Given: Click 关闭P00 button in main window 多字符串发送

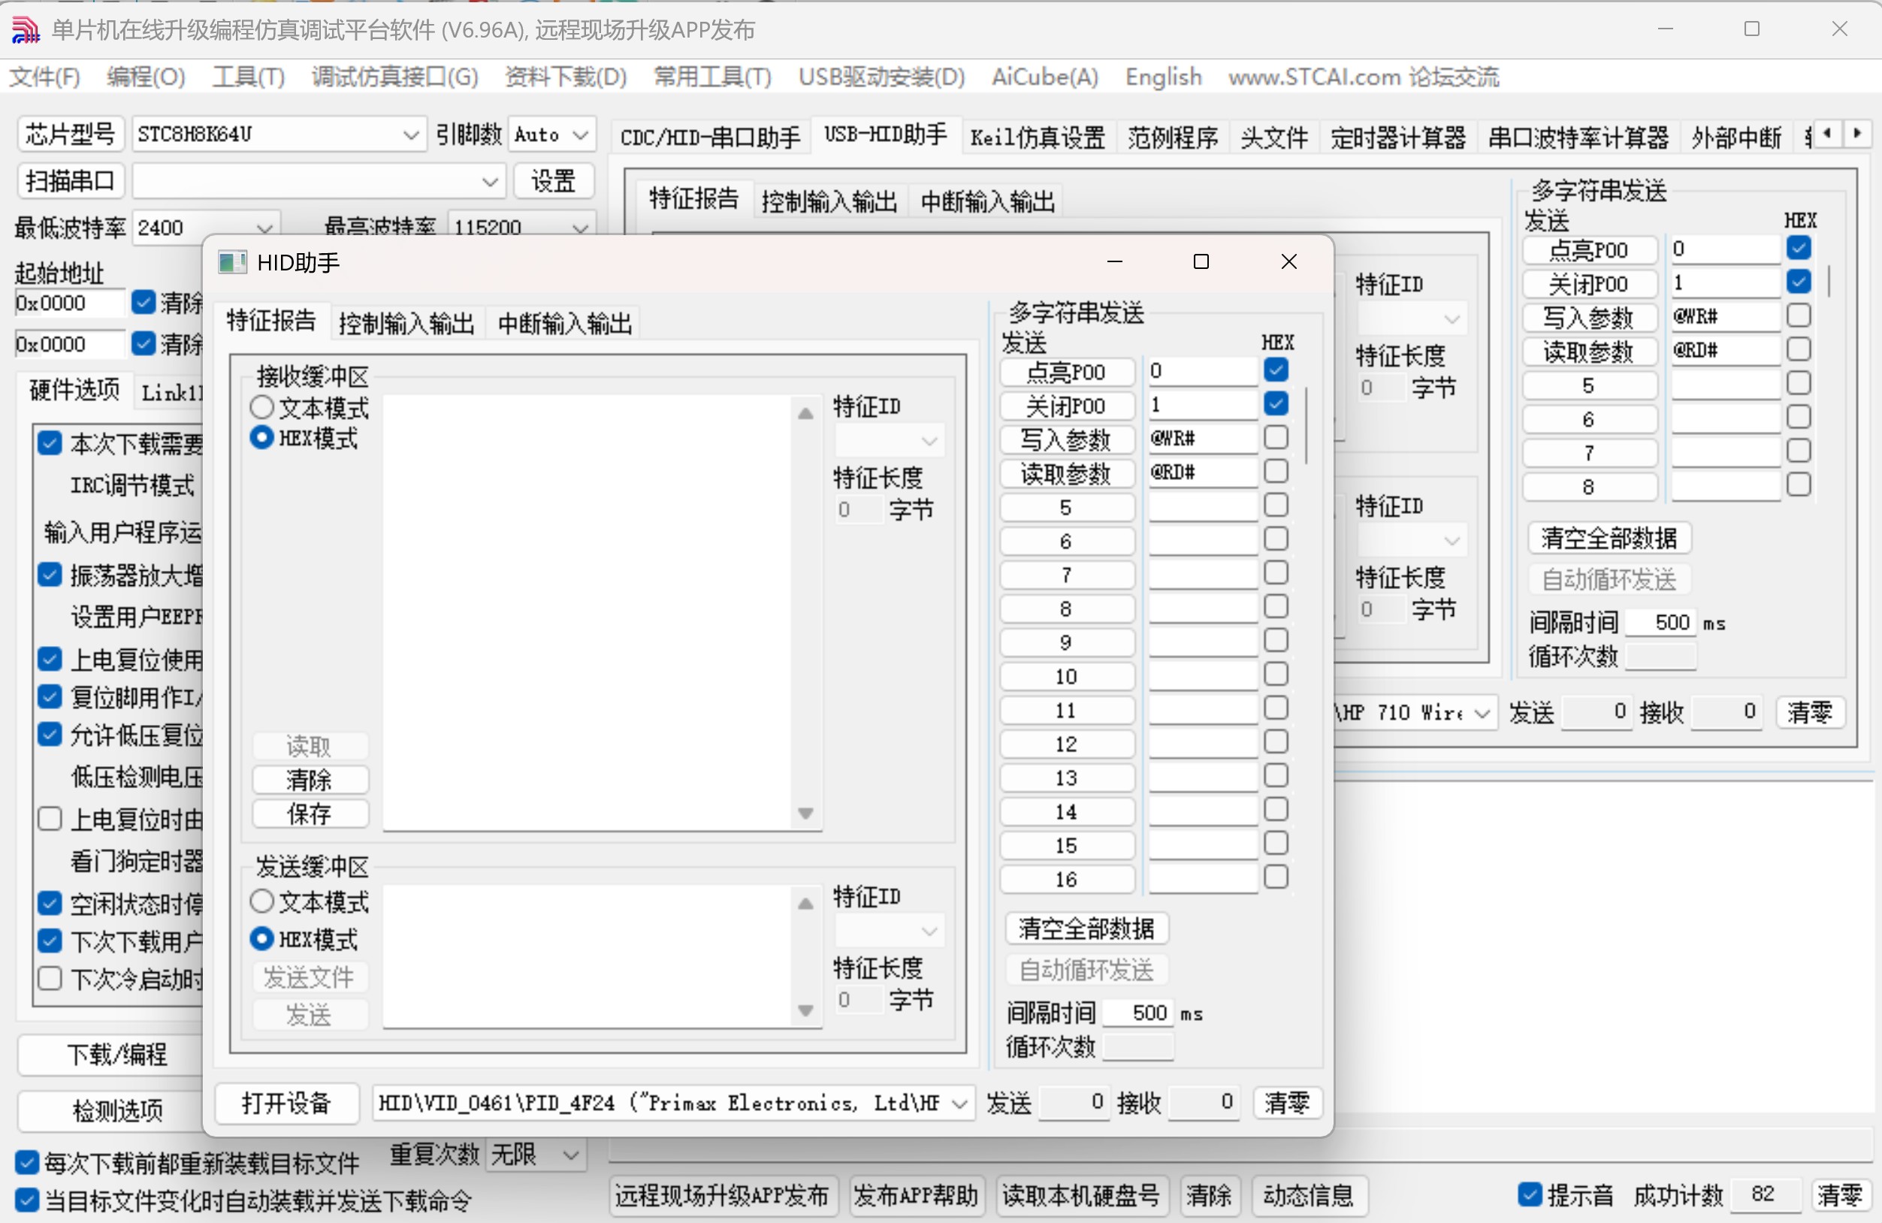Looking at the screenshot, I should (x=1589, y=284).
